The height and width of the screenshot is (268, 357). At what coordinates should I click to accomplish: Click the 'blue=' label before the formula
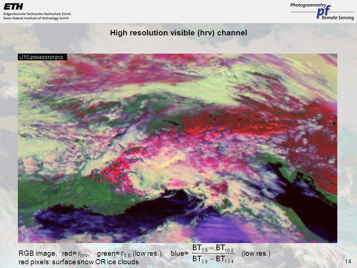coord(180,253)
